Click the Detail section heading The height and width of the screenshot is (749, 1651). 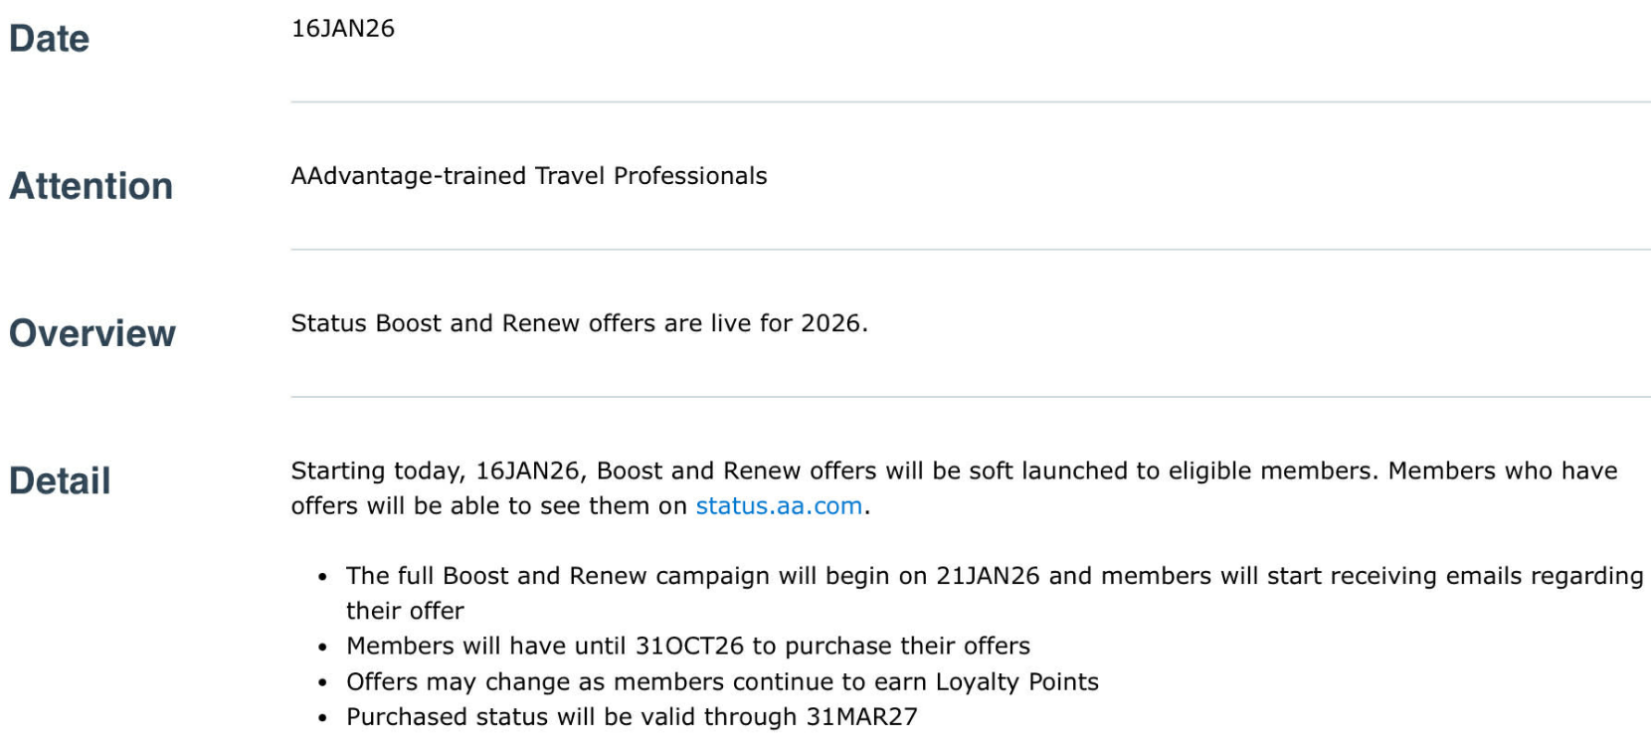coord(60,480)
